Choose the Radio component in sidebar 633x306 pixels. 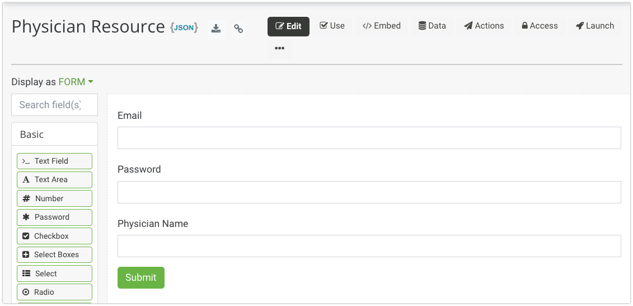[54, 292]
